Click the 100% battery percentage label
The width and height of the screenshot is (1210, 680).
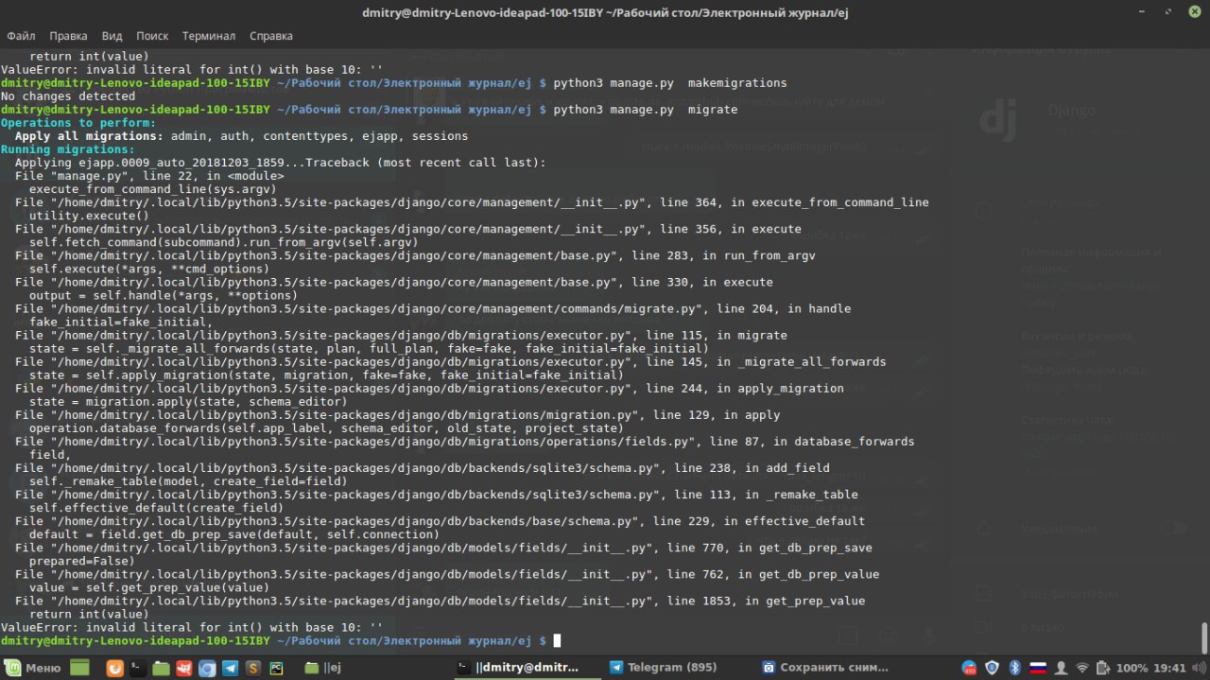1132,668
